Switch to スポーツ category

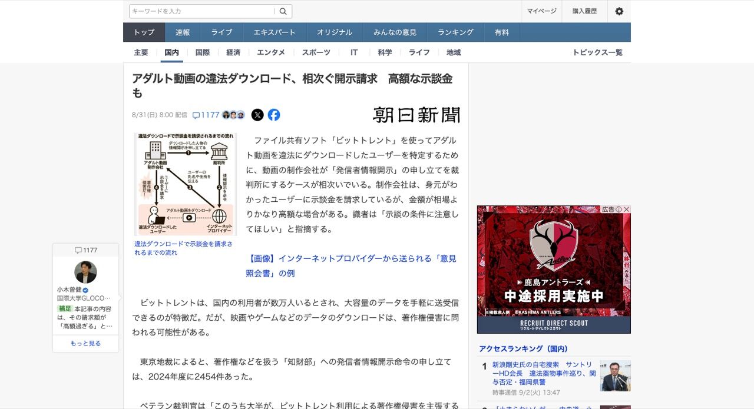316,52
